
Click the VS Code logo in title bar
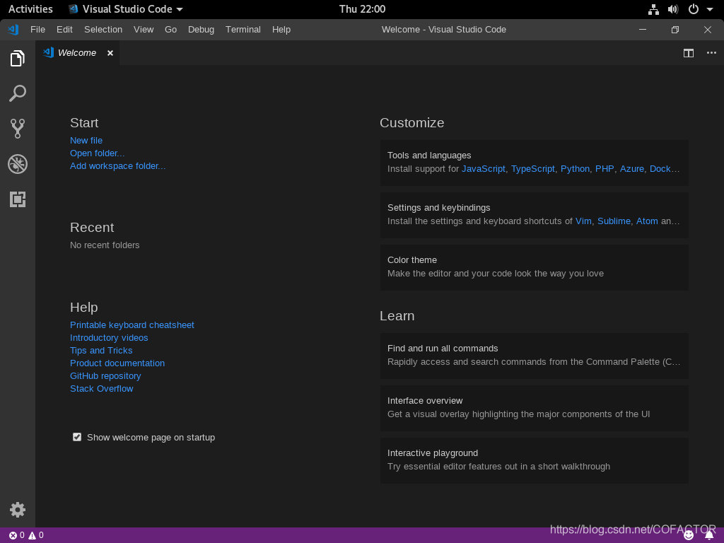pos(13,30)
